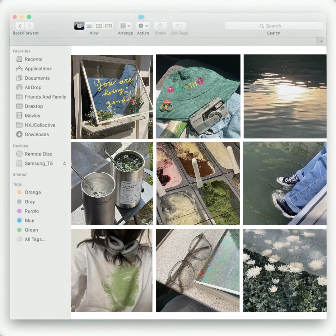
Task: Click the Share toolbar icon
Action: pos(161,26)
